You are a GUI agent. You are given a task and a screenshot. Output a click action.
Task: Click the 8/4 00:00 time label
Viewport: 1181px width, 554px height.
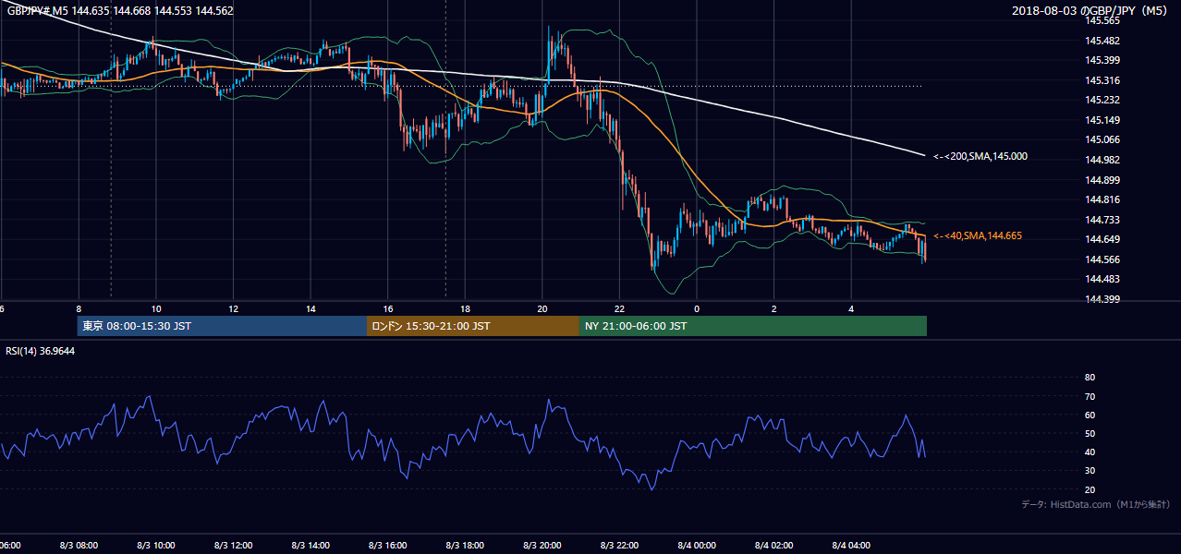pyautogui.click(x=696, y=546)
